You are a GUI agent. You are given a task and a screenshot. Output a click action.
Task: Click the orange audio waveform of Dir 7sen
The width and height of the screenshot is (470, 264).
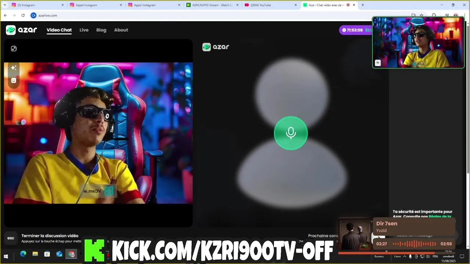(414, 244)
